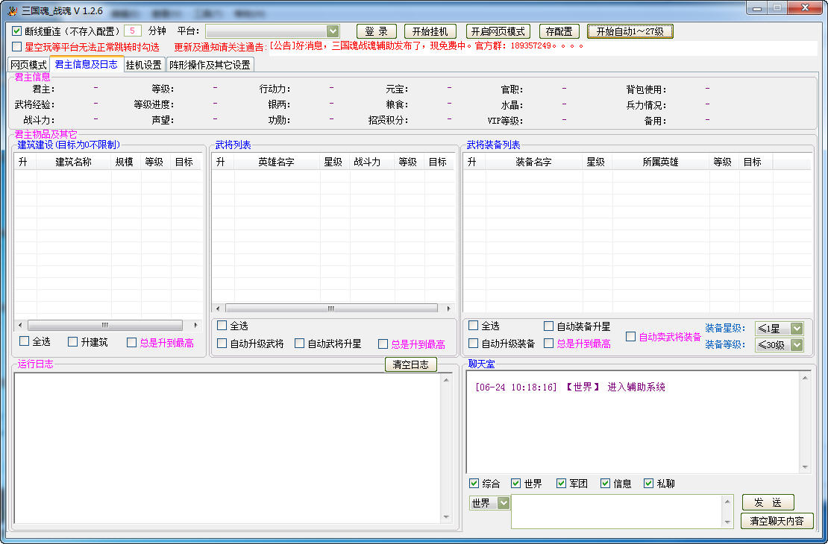The height and width of the screenshot is (544, 828).
Task: Click the horizontal scrollbar under 建筑建设 list
Action: tap(104, 324)
